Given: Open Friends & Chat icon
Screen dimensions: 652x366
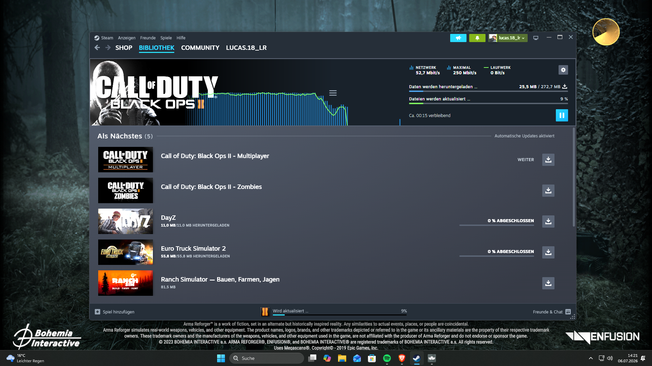Looking at the screenshot, I should (568, 312).
